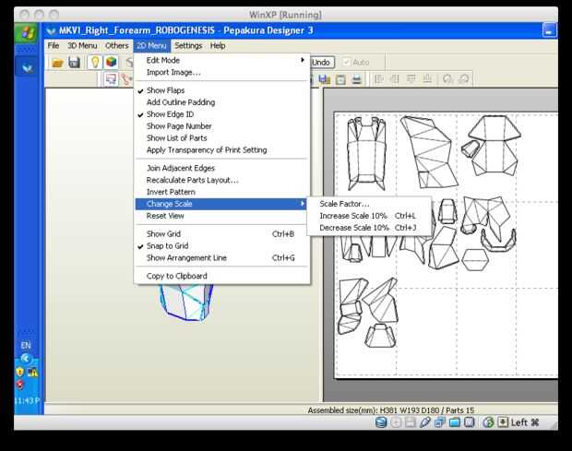
Task: Click the VirtualBox USB status icon
Action: point(424,422)
